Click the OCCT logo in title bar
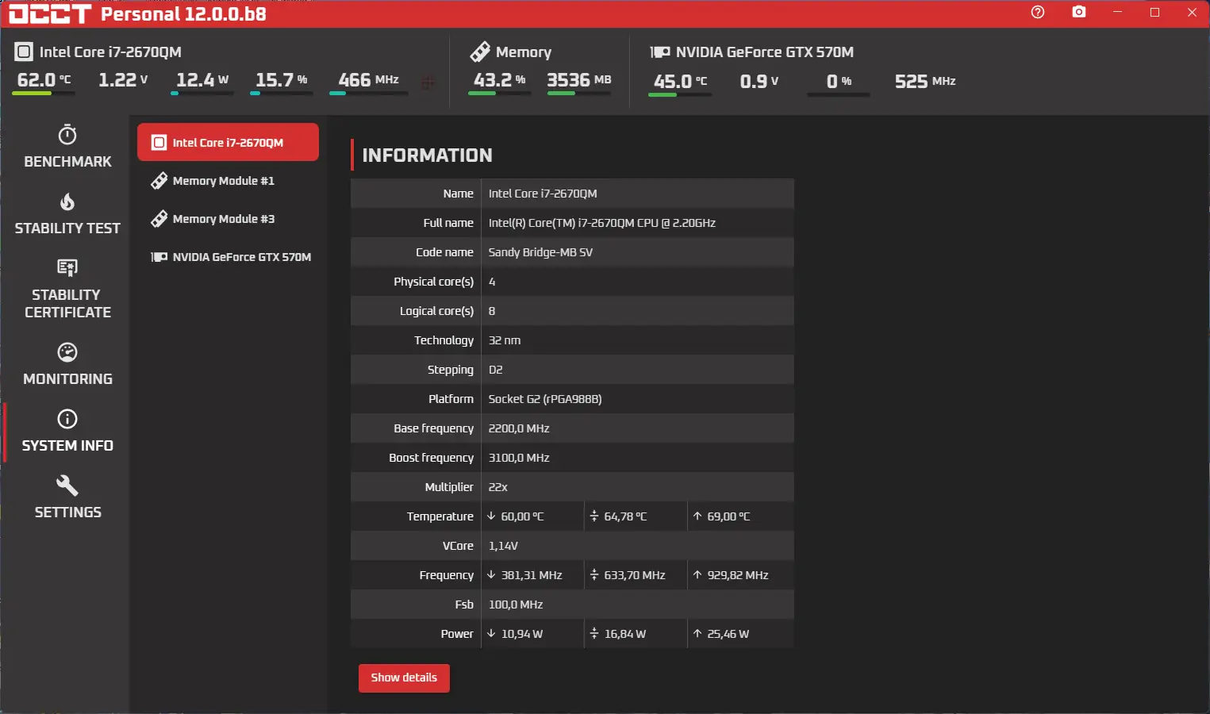Screen dimensions: 1210x714 [x=50, y=13]
